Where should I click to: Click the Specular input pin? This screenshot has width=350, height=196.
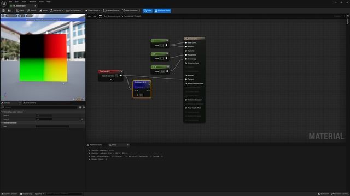pos(186,51)
